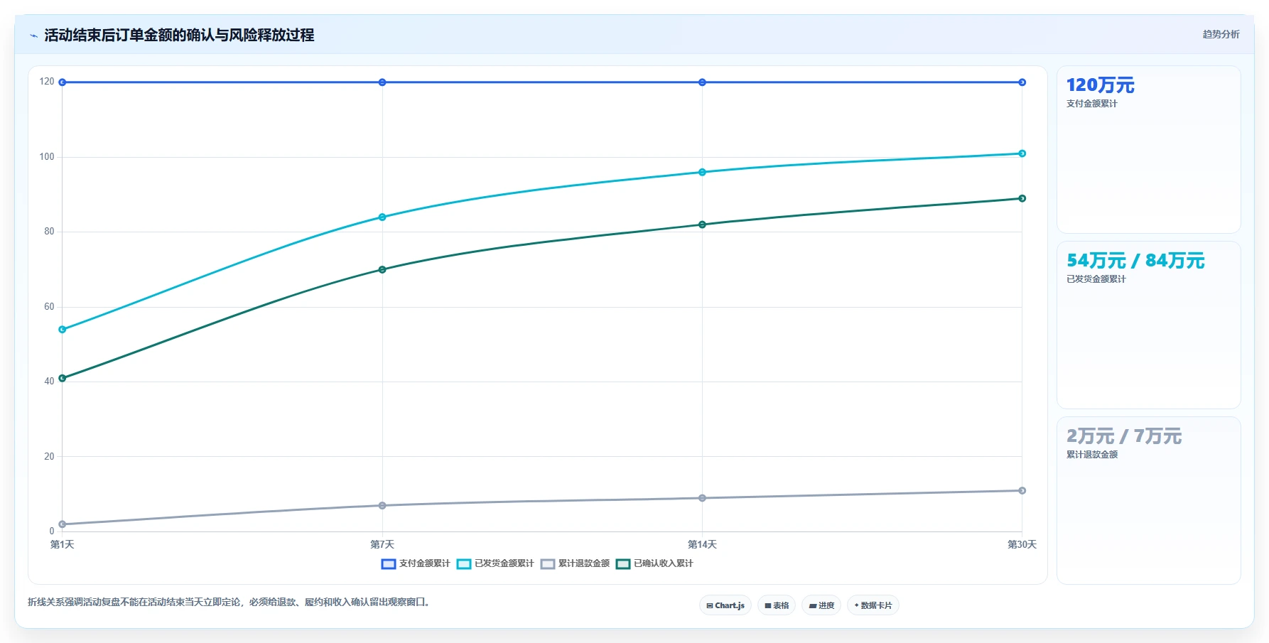Pick the 已确认收入累计 point at 第14天
The height and width of the screenshot is (643, 1269).
pyautogui.click(x=702, y=225)
